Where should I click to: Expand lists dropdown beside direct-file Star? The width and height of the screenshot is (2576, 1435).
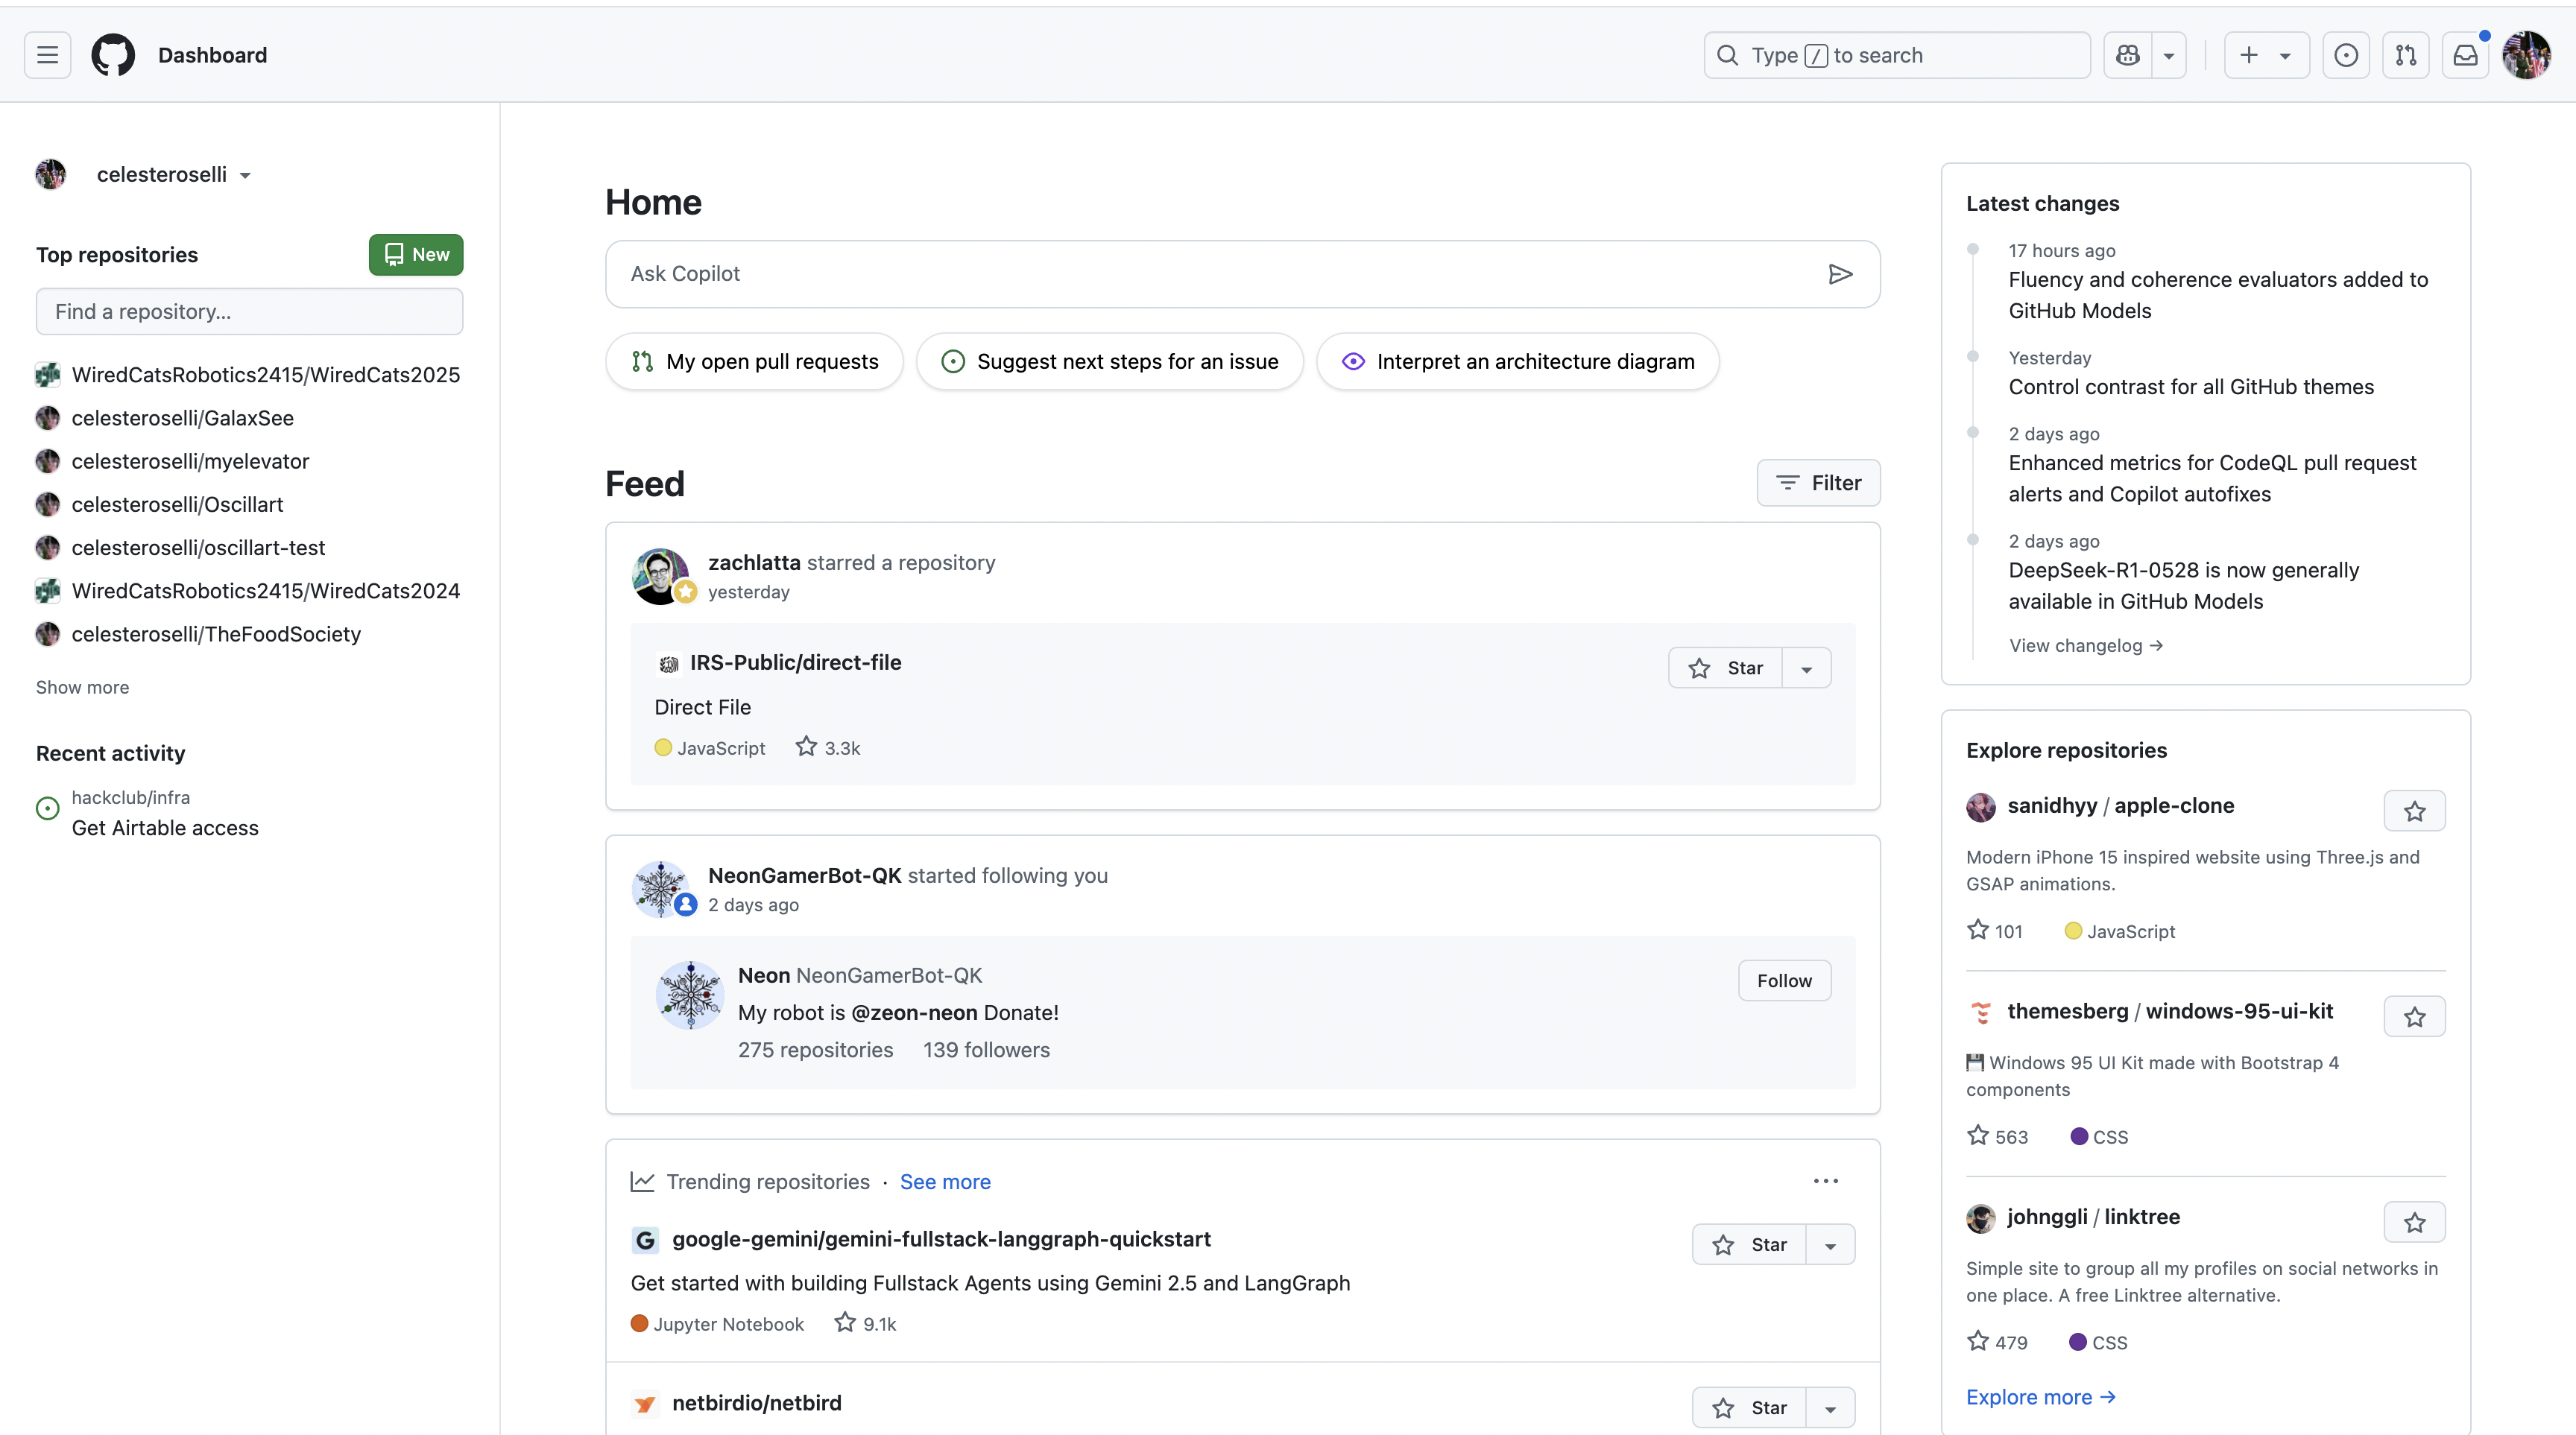pyautogui.click(x=1807, y=668)
